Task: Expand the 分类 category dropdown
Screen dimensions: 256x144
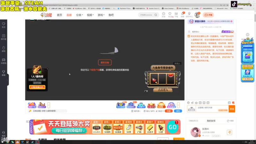Action: (x=79, y=15)
